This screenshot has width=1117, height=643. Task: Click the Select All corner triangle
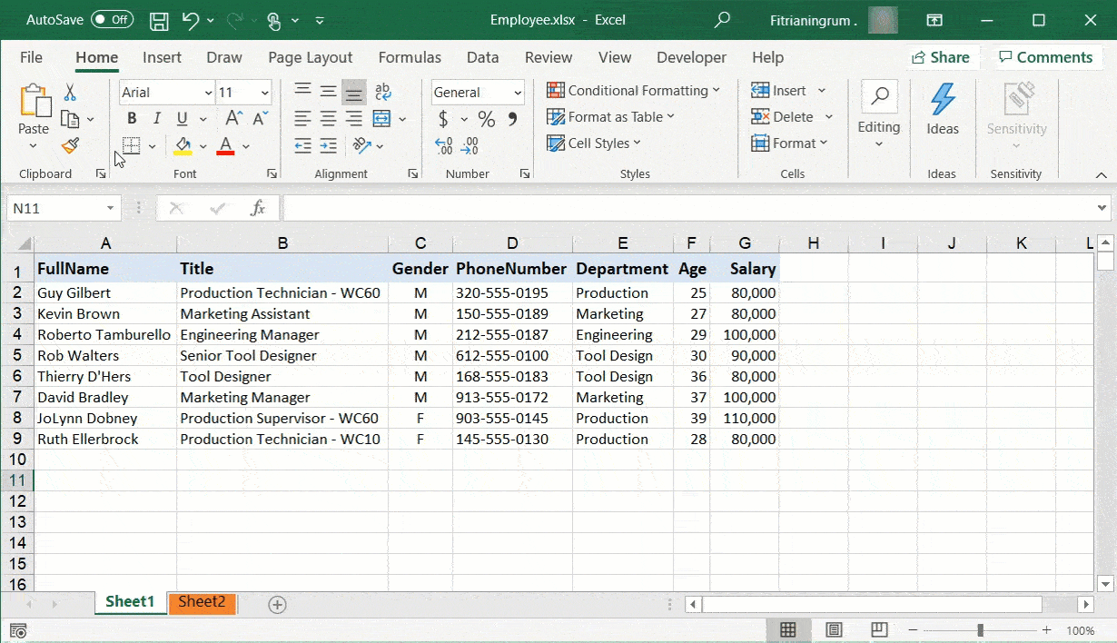pos(25,243)
